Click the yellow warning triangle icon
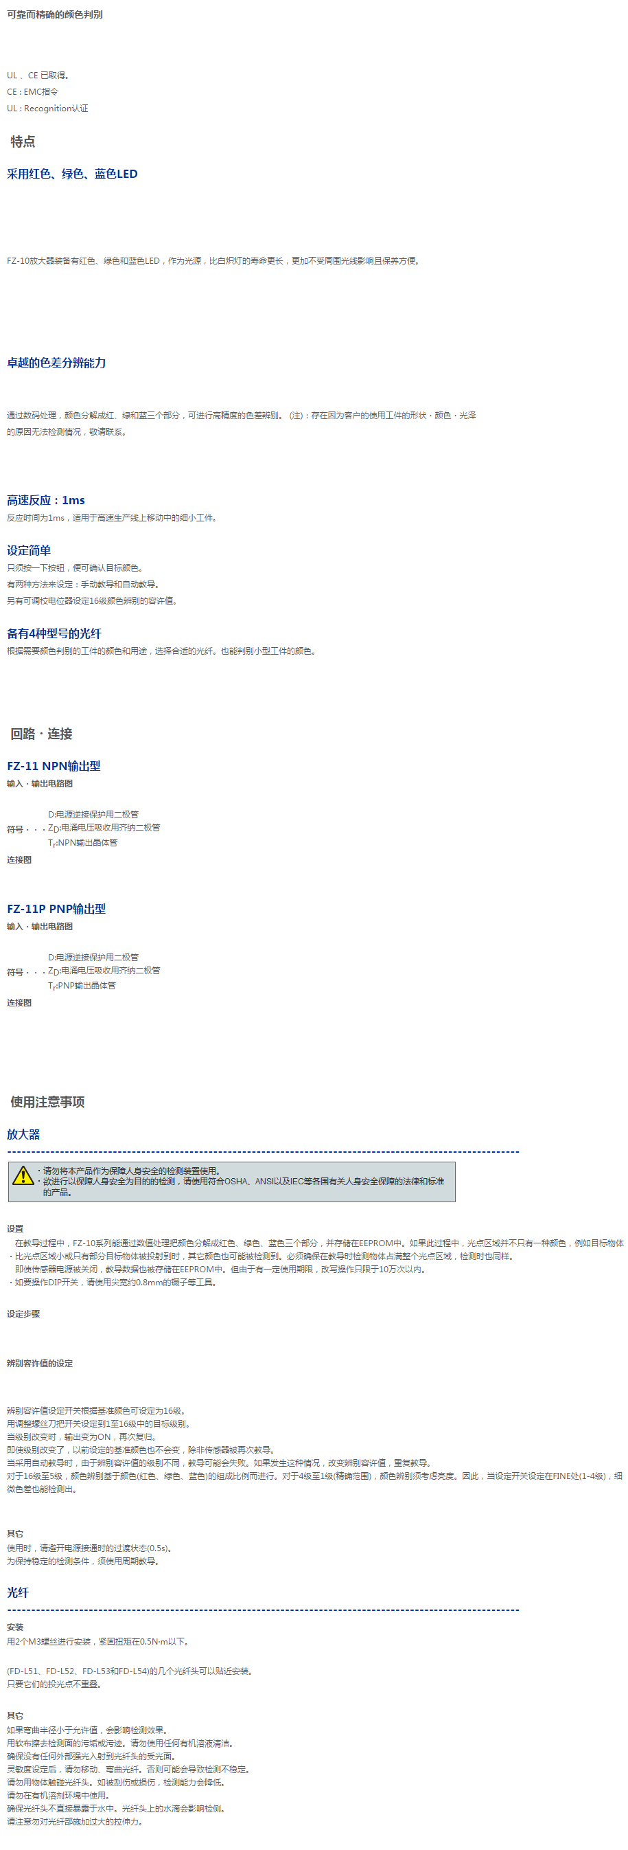 [x=23, y=1175]
